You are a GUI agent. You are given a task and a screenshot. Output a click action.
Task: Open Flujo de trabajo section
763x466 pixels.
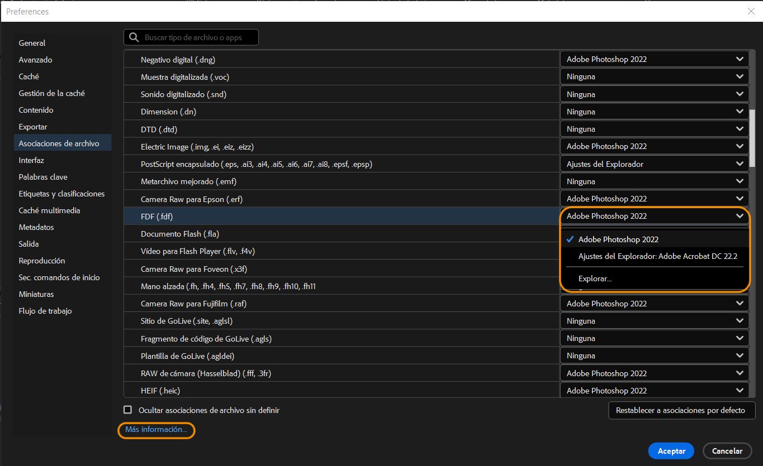click(x=63, y=311)
